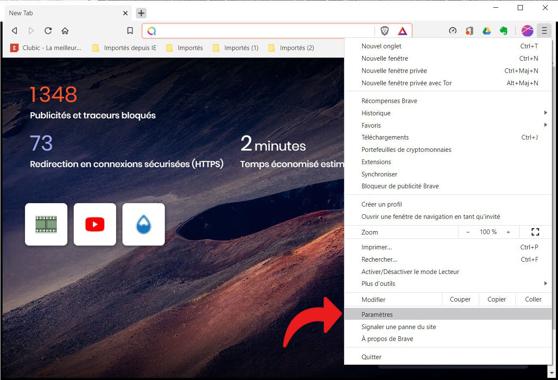Select Nouvel onglet from the menu
Screen dimensions: 558x380
coord(448,46)
